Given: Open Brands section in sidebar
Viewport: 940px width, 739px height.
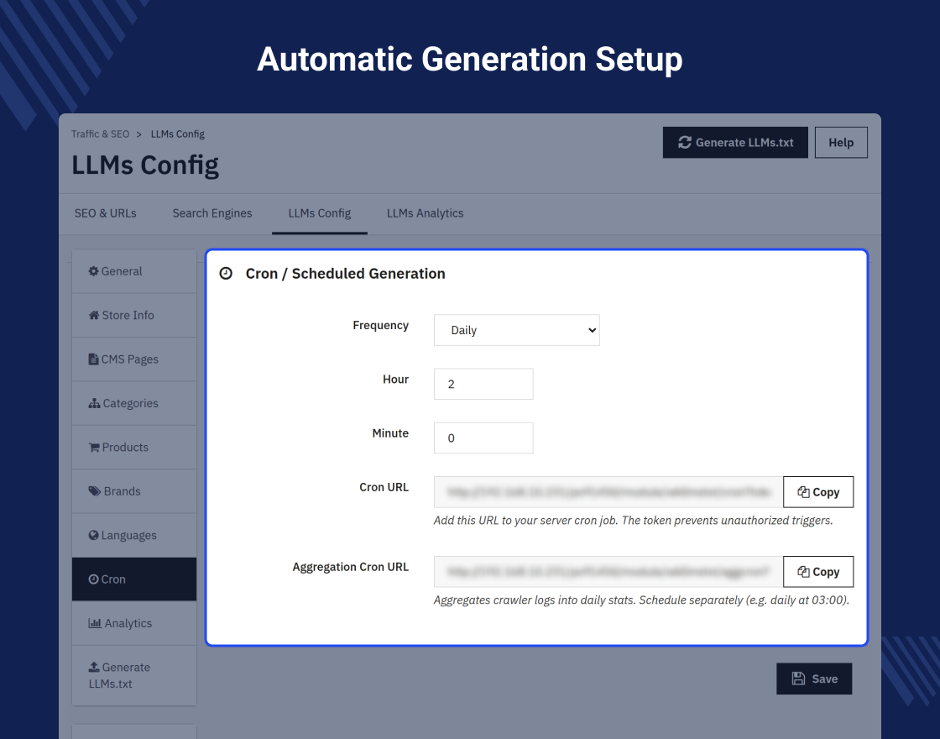Looking at the screenshot, I should click(134, 491).
